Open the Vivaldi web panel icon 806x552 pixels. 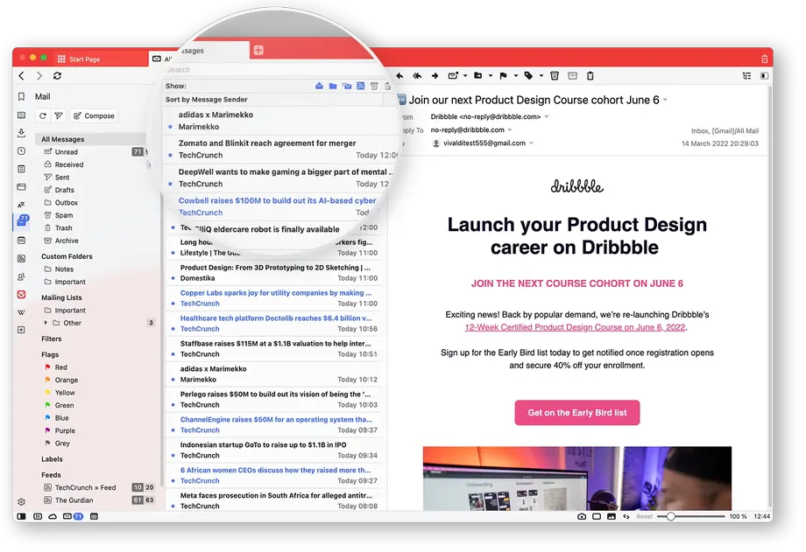pyautogui.click(x=21, y=295)
